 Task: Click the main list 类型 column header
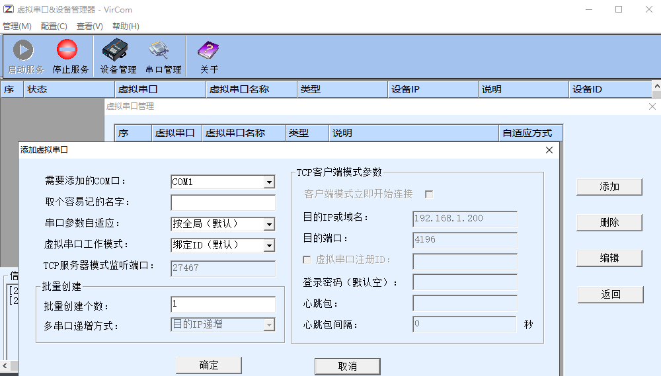coord(342,89)
